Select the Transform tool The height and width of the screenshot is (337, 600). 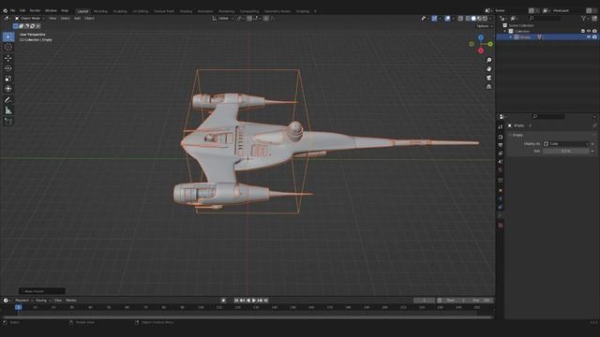click(x=8, y=89)
